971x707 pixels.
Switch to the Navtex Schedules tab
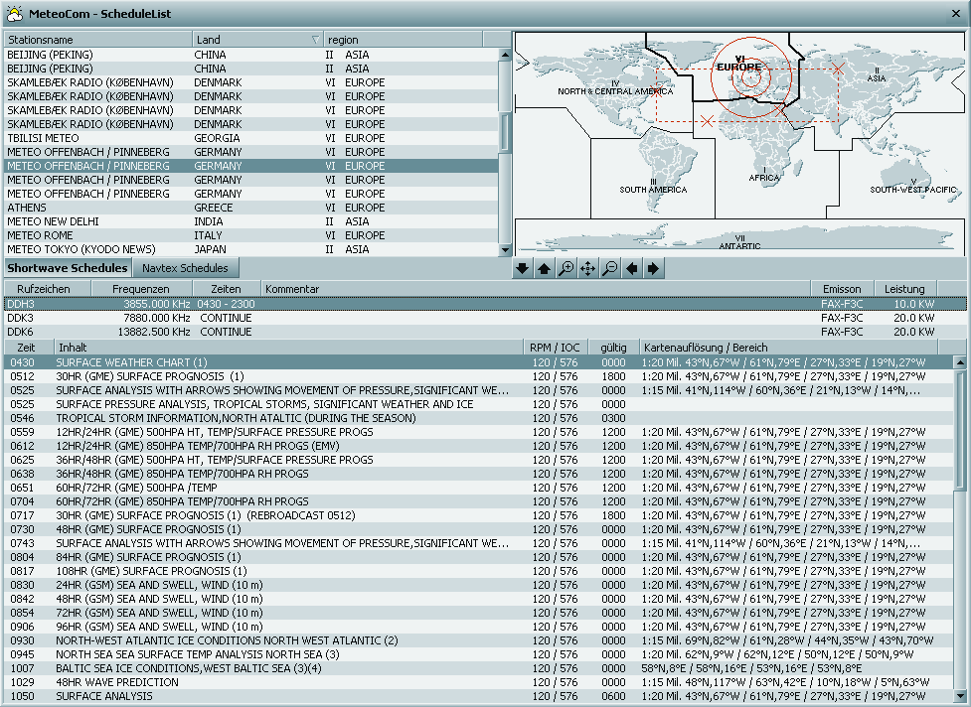coord(186,268)
